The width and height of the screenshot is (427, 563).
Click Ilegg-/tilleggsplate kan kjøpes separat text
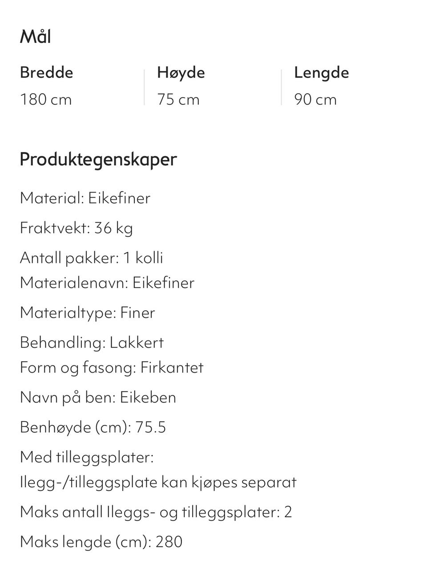158,482
